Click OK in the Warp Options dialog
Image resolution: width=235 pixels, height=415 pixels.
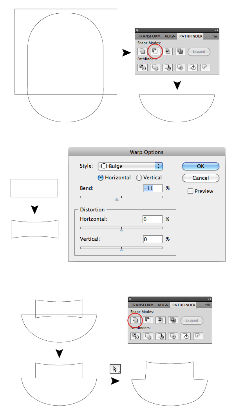tap(201, 166)
